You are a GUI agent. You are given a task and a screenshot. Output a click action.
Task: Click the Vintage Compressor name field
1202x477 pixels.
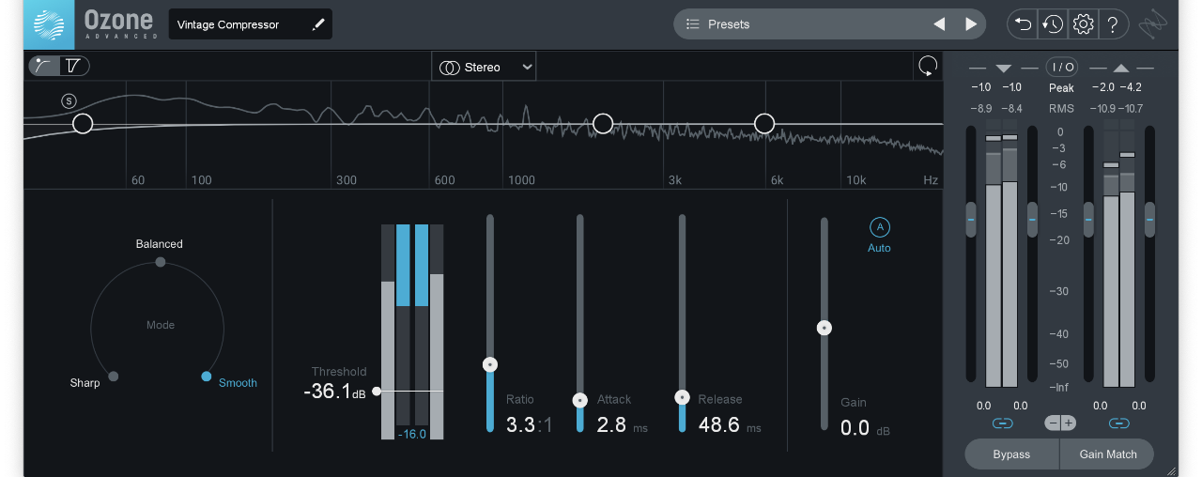coord(250,24)
